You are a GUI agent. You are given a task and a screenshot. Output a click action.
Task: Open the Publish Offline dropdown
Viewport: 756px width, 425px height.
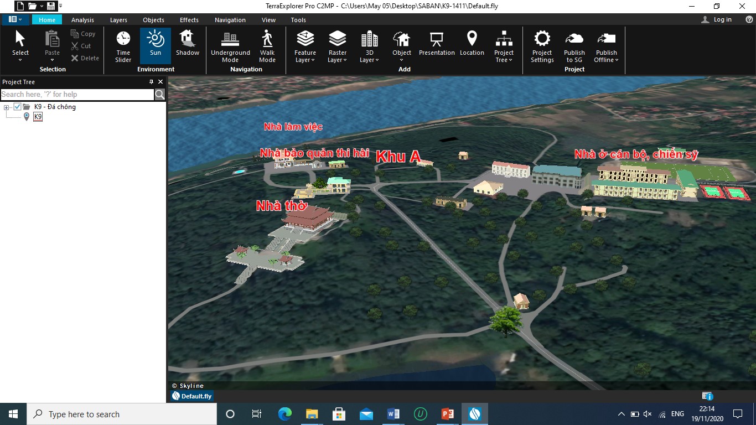(607, 46)
